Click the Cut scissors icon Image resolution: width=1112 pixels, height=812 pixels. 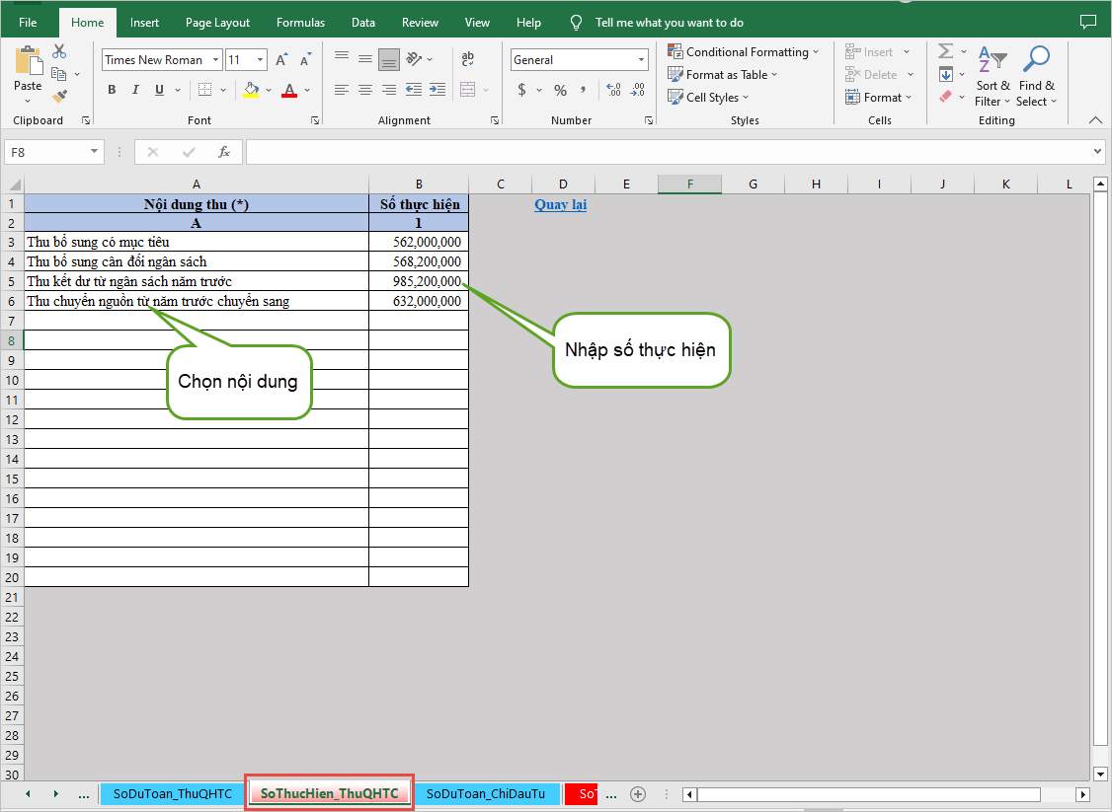59,52
